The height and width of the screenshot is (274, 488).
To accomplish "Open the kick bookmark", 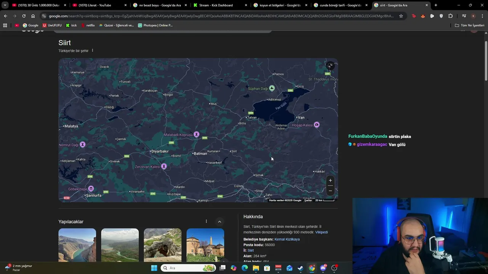I will click(71, 25).
